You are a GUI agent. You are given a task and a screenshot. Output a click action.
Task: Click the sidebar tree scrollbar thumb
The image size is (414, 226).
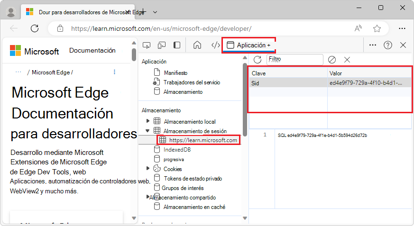click(x=245, y=99)
